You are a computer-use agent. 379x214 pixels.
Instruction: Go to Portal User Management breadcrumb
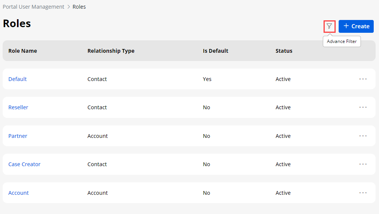click(33, 7)
